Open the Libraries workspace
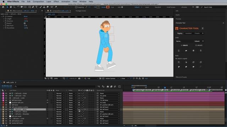 (184, 7)
